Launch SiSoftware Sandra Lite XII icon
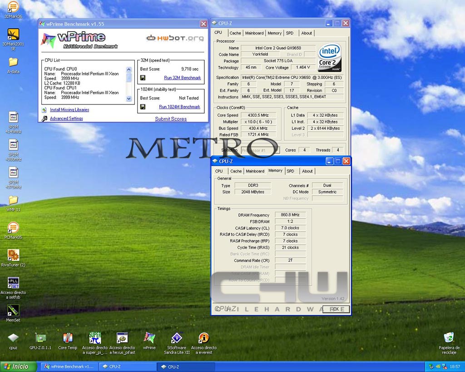465x372 pixels. pyautogui.click(x=177, y=338)
